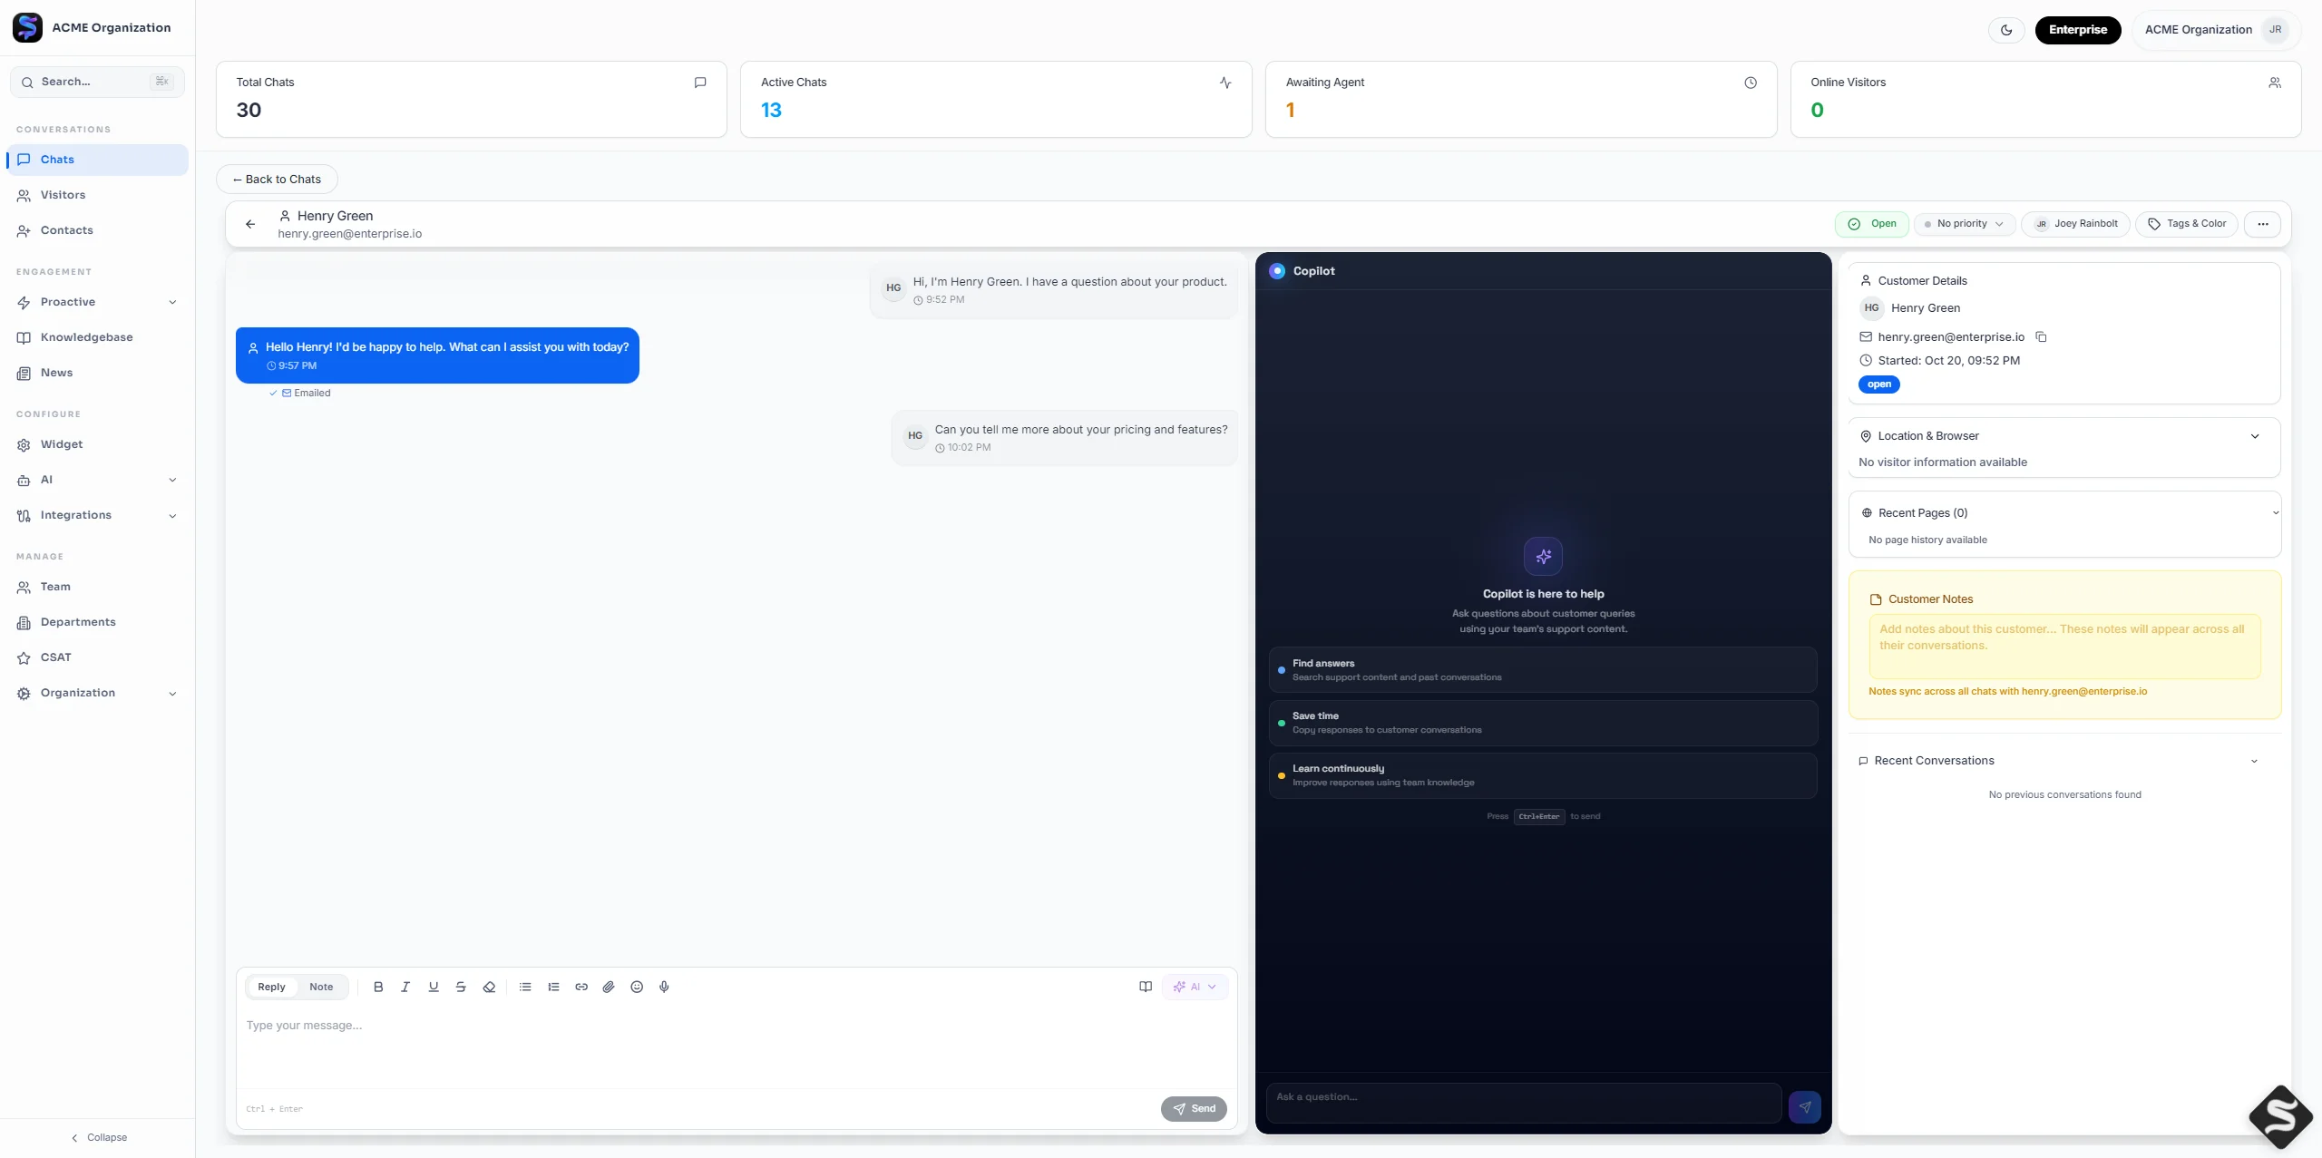Apply strikethrough formatting in the editor
The height and width of the screenshot is (1158, 2322).
[461, 987]
